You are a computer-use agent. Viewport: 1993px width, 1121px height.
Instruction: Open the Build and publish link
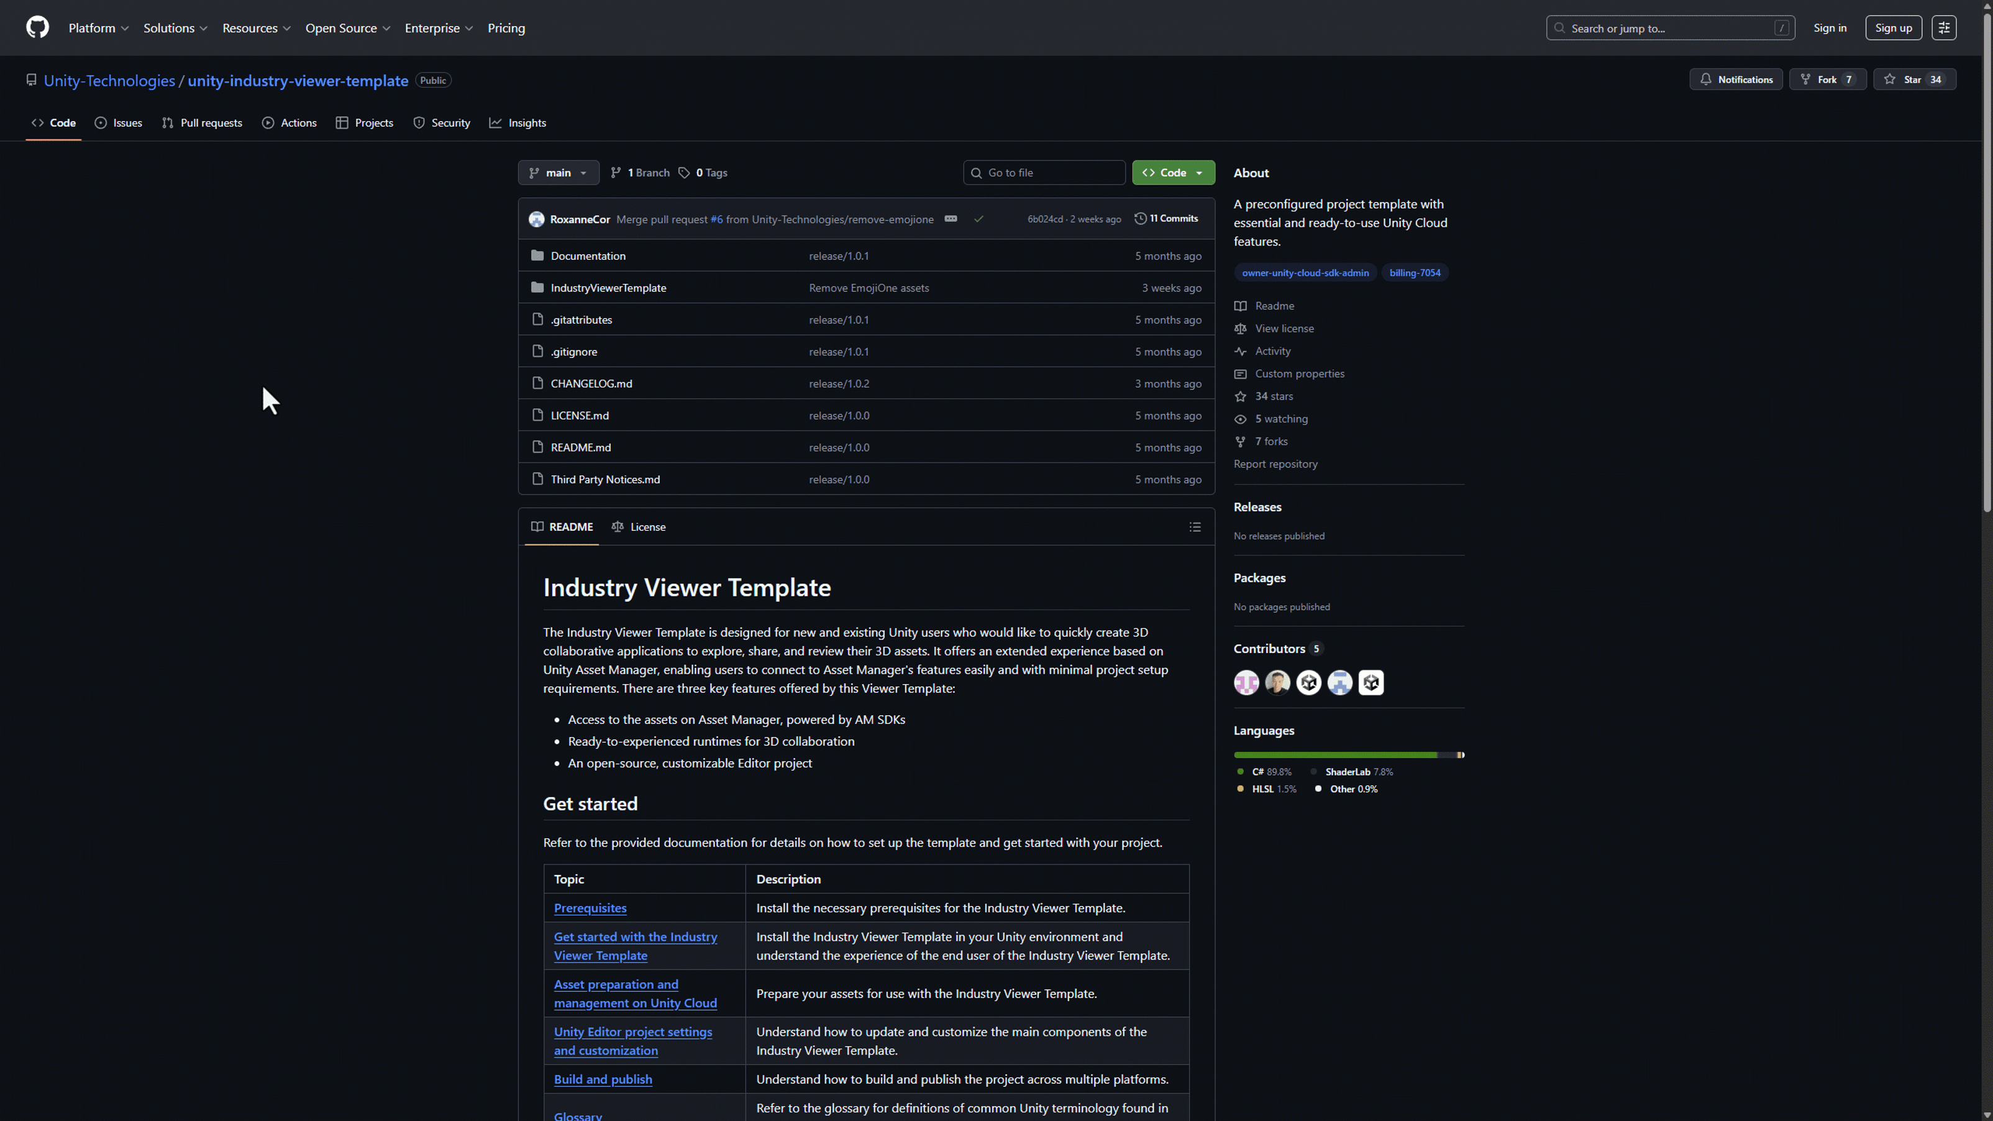click(603, 1079)
